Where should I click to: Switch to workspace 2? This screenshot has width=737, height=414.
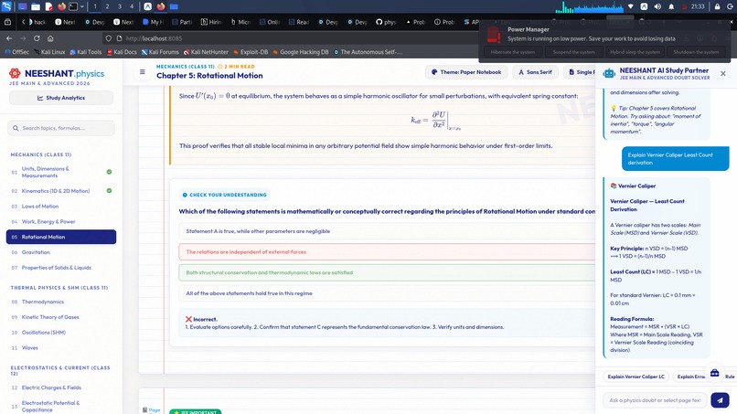click(107, 6)
